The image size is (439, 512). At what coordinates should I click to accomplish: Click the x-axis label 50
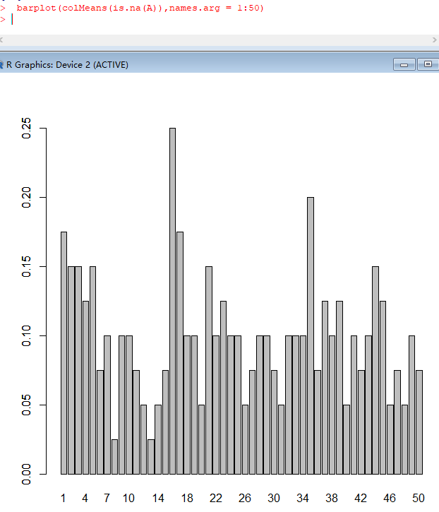pos(419,499)
